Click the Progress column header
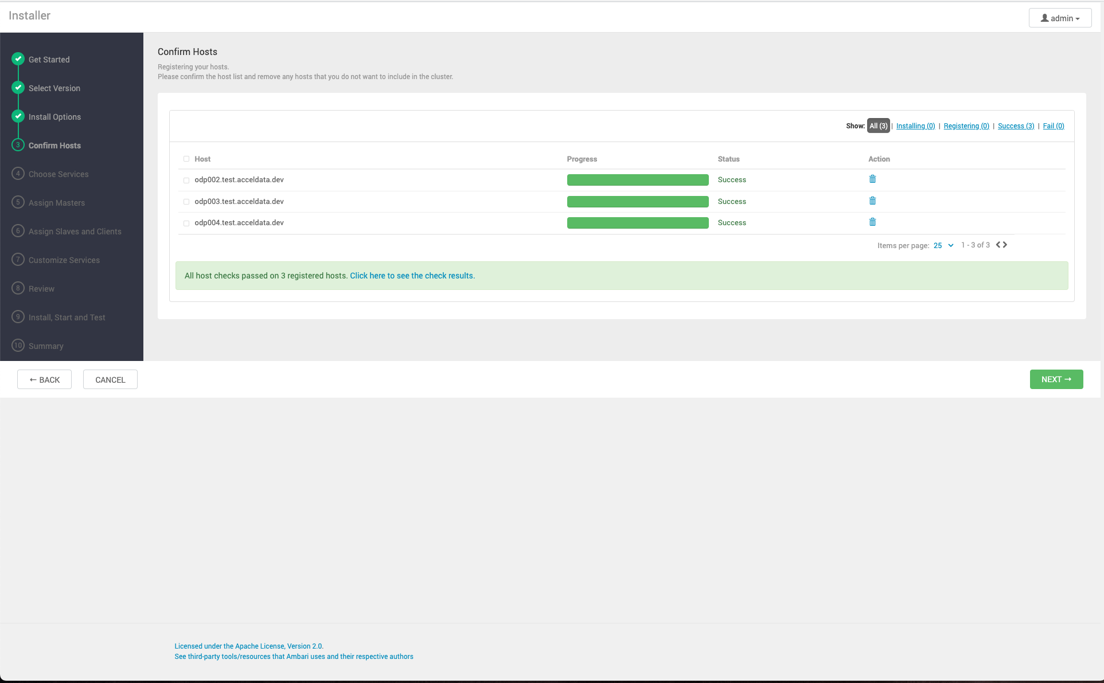Image resolution: width=1104 pixels, height=683 pixels. pyautogui.click(x=582, y=159)
